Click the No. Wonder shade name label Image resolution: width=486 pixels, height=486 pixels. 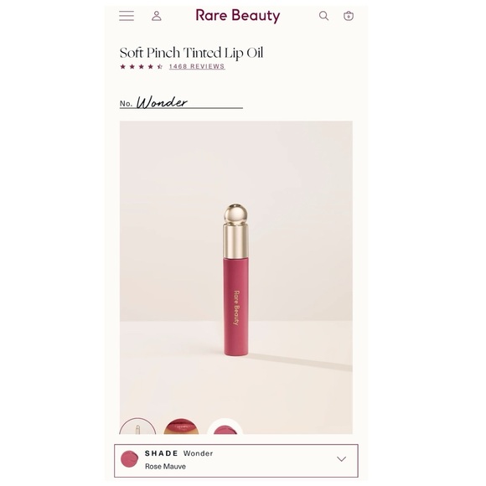pyautogui.click(x=153, y=102)
